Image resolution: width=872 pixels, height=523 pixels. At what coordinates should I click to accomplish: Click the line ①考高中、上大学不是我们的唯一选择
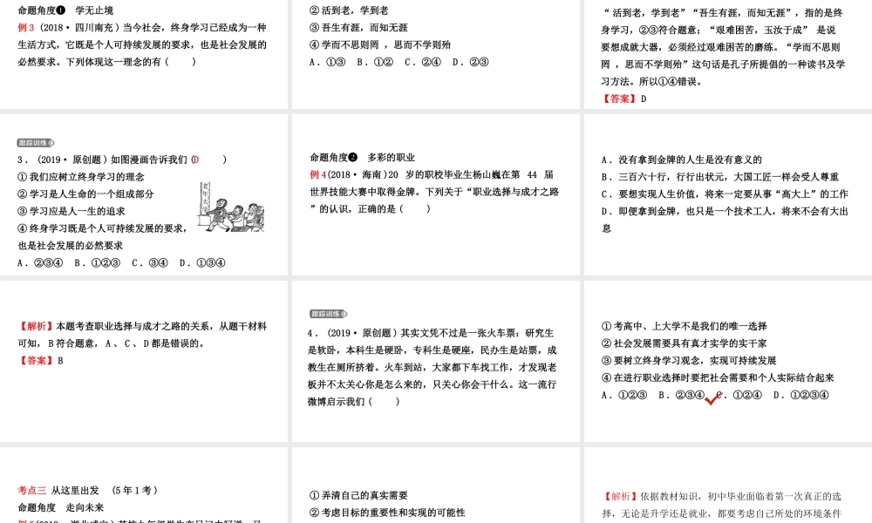684,326
